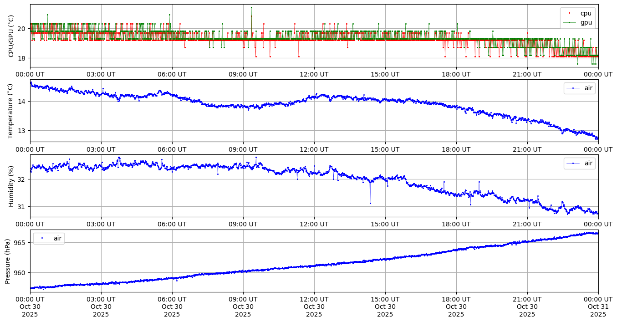
Task: Click the 31 tick on humidity axis
Action: tap(23, 207)
